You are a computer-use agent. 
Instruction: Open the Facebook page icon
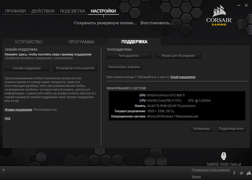point(234,173)
